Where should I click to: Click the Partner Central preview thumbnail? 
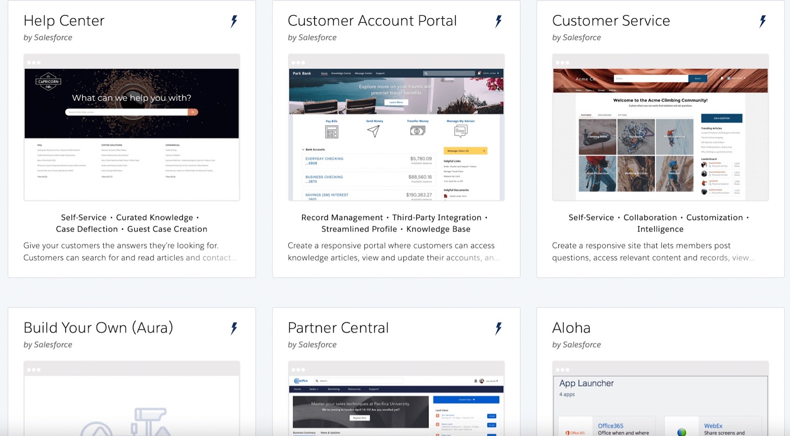(x=396, y=398)
